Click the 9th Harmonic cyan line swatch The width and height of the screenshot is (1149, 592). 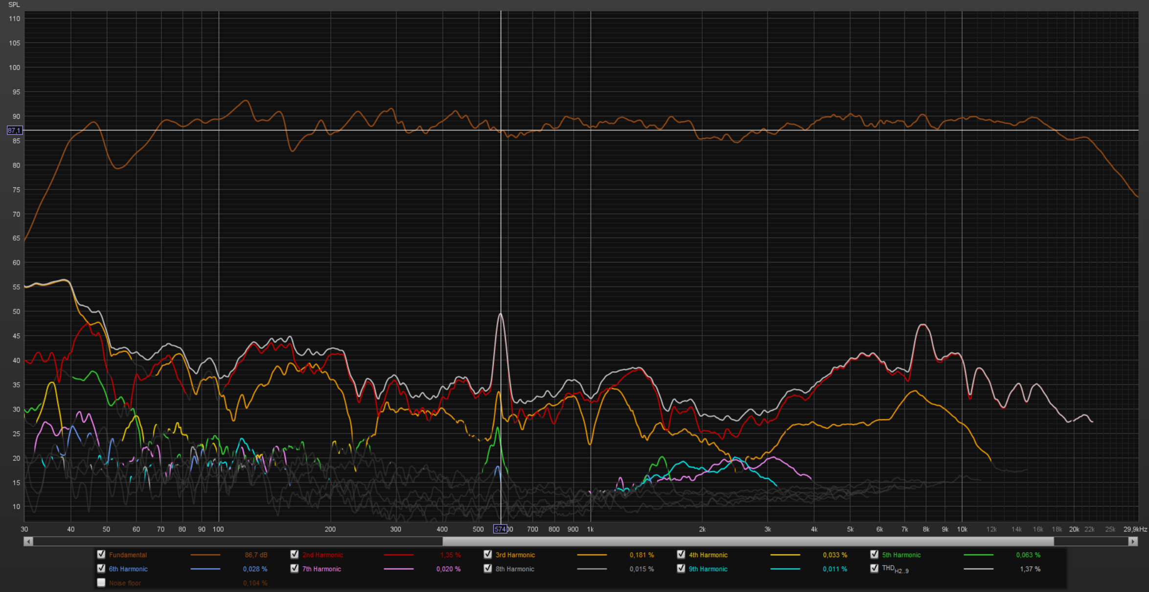785,569
